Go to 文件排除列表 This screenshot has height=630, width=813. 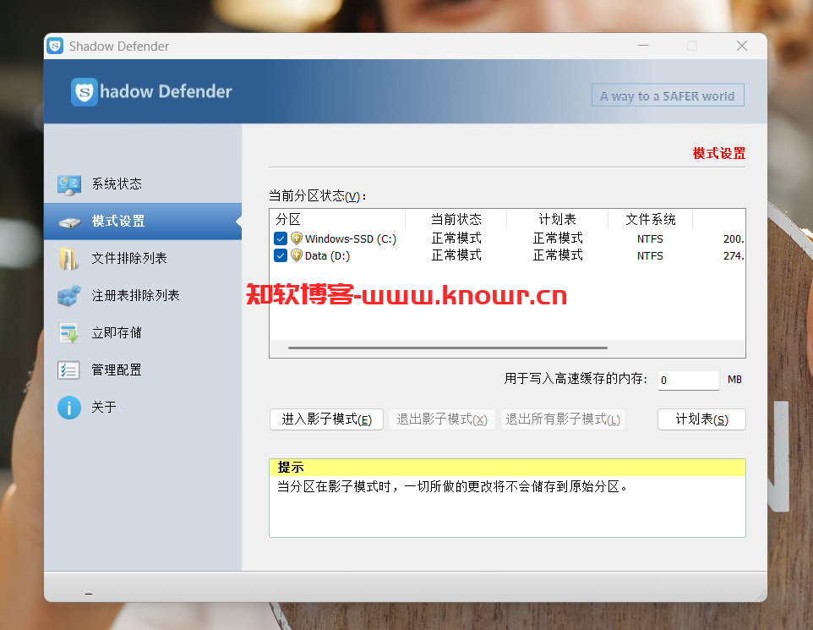click(x=143, y=259)
